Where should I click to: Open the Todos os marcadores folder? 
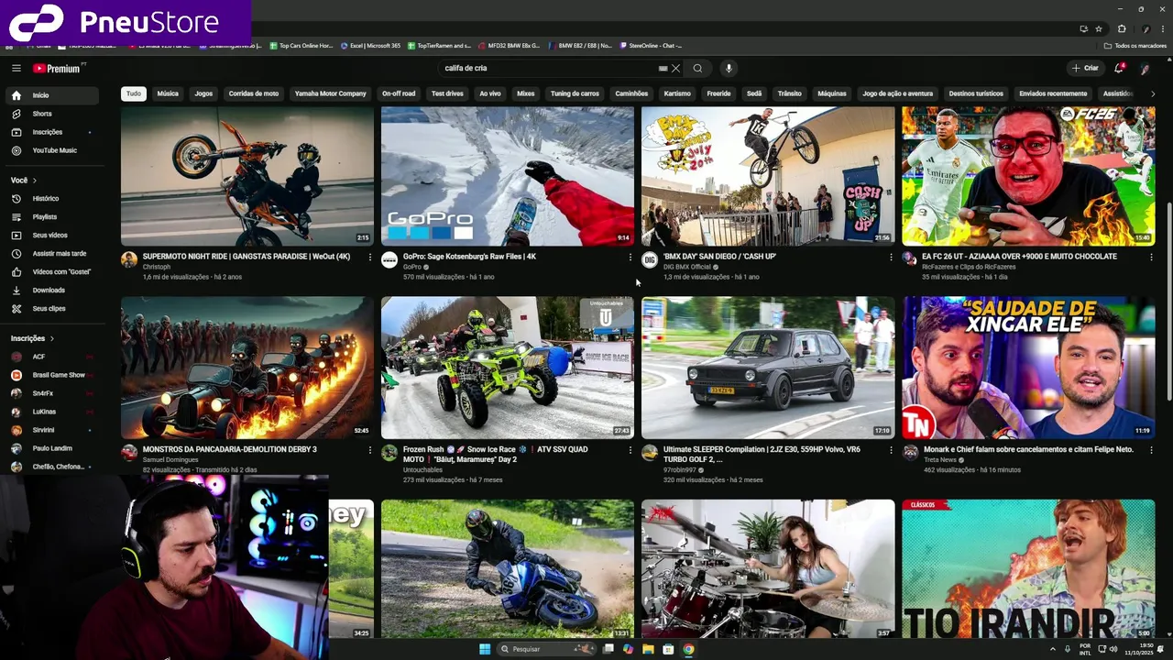1135,46
